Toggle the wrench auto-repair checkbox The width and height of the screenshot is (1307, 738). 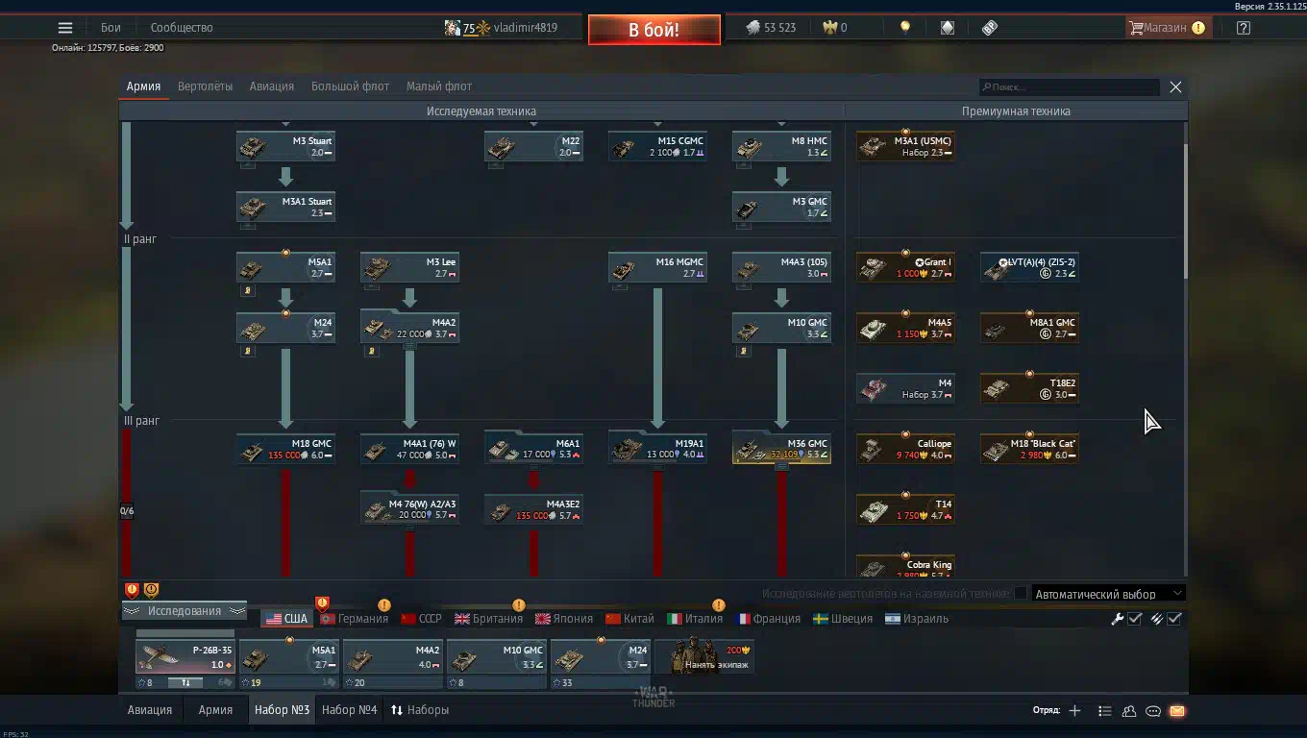pos(1135,619)
